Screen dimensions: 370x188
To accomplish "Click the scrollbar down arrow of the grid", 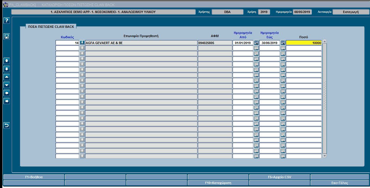I will click(325, 156).
